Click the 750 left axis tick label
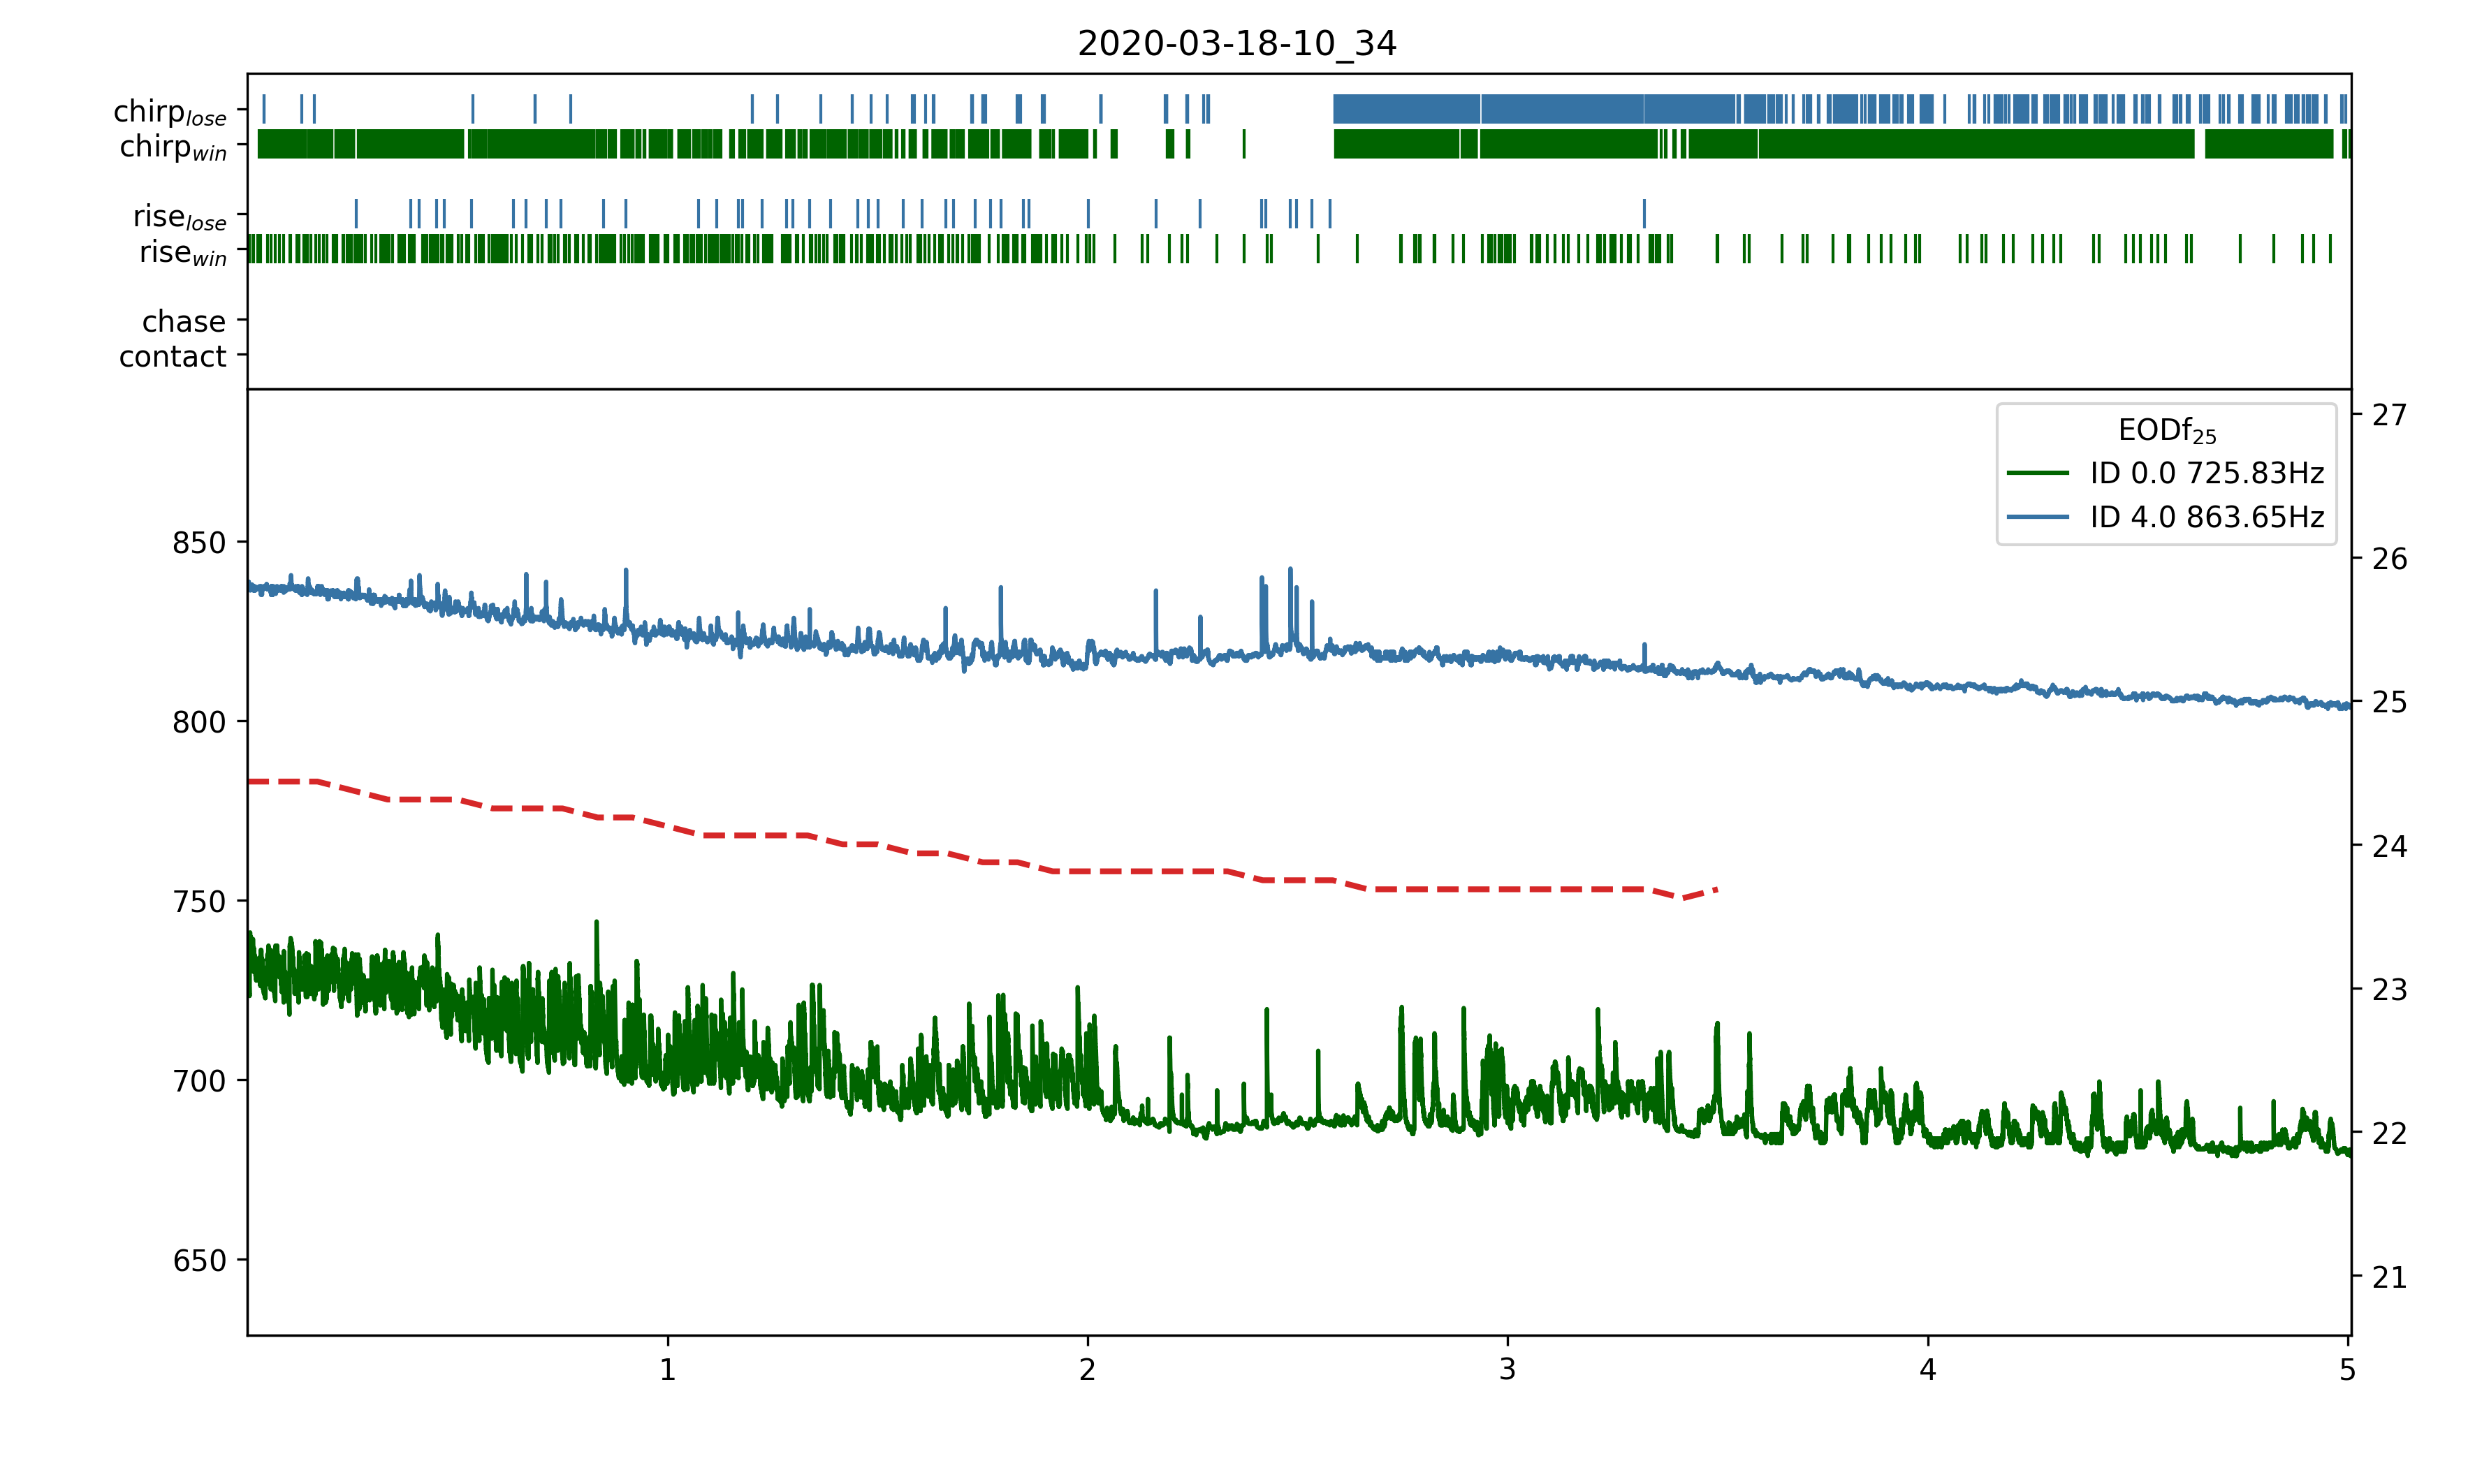2475x1484 pixels. coord(199,901)
